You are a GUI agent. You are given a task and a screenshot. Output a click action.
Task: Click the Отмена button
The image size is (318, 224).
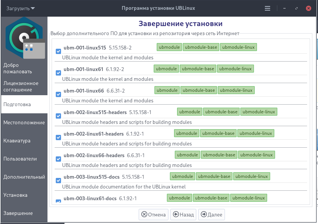point(153,215)
